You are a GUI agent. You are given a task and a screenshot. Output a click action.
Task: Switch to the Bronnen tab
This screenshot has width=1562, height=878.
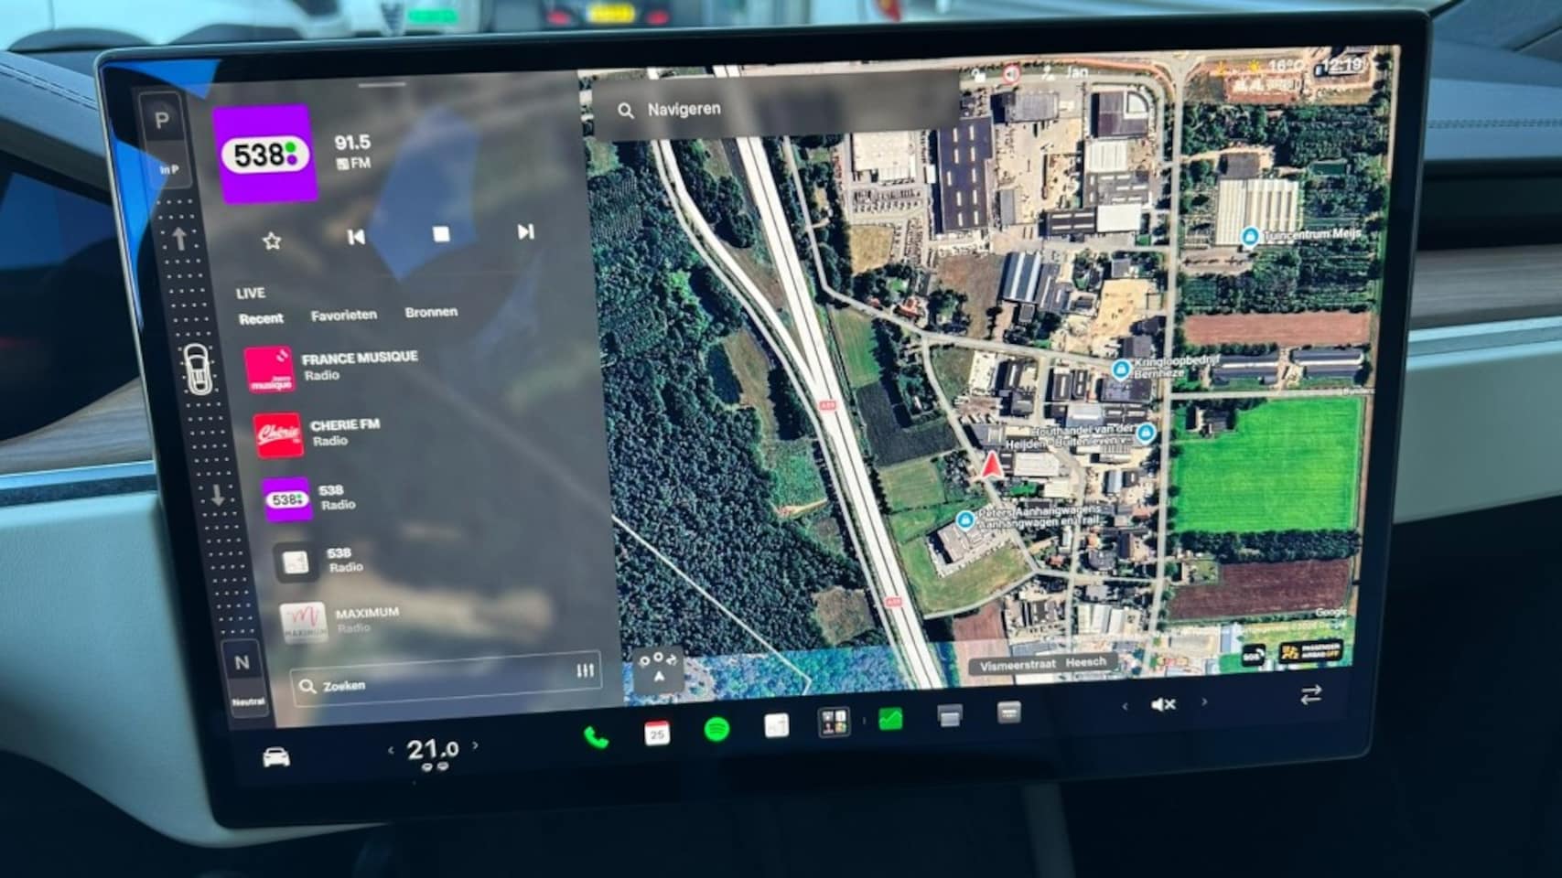click(x=431, y=312)
